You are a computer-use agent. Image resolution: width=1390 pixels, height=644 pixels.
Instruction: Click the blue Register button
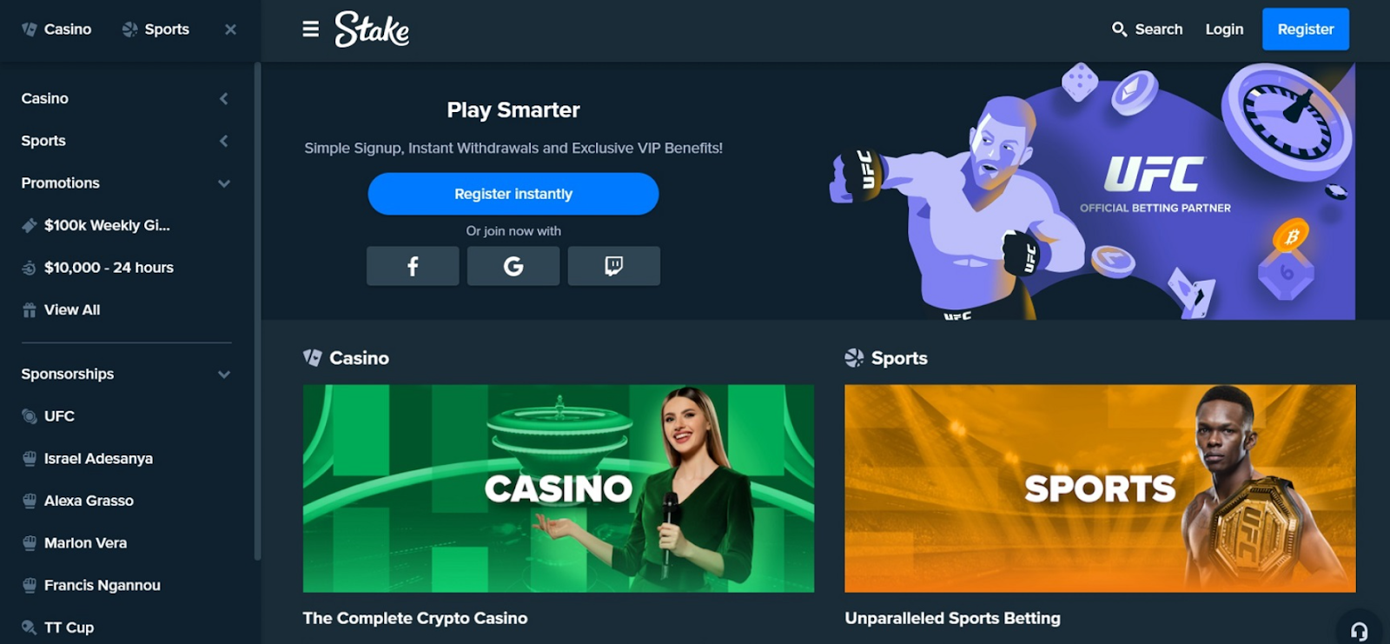(1306, 30)
